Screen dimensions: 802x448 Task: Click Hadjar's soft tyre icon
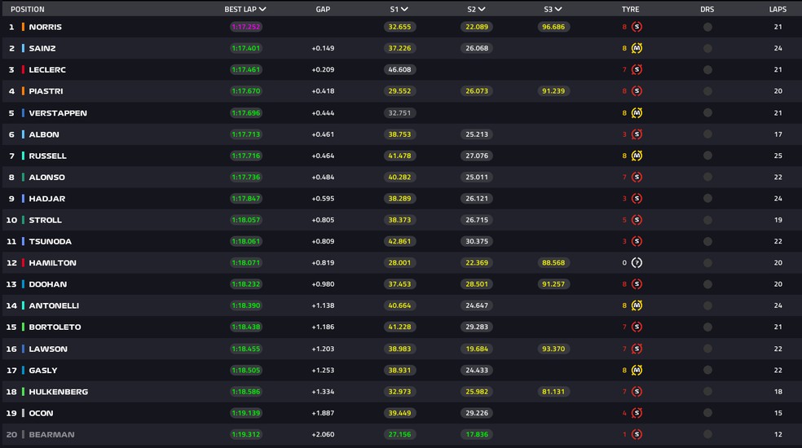[637, 199]
